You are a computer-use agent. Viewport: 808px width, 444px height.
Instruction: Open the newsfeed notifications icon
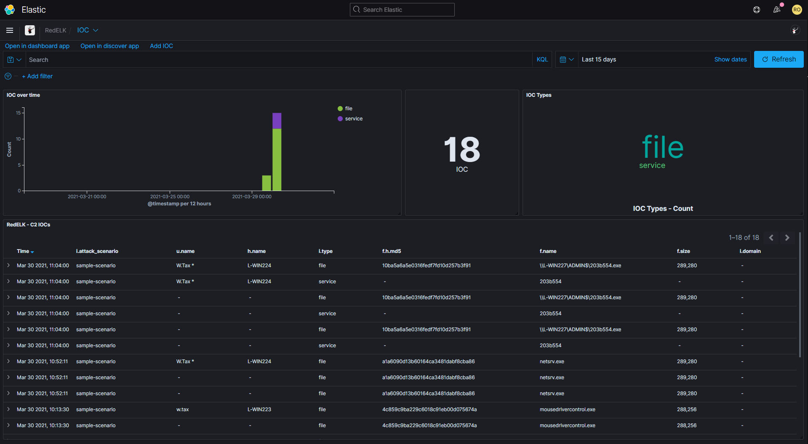click(777, 10)
